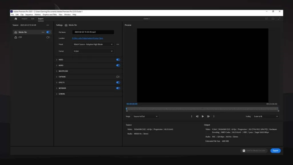Play the preview
The image size is (293, 165).
203,116
